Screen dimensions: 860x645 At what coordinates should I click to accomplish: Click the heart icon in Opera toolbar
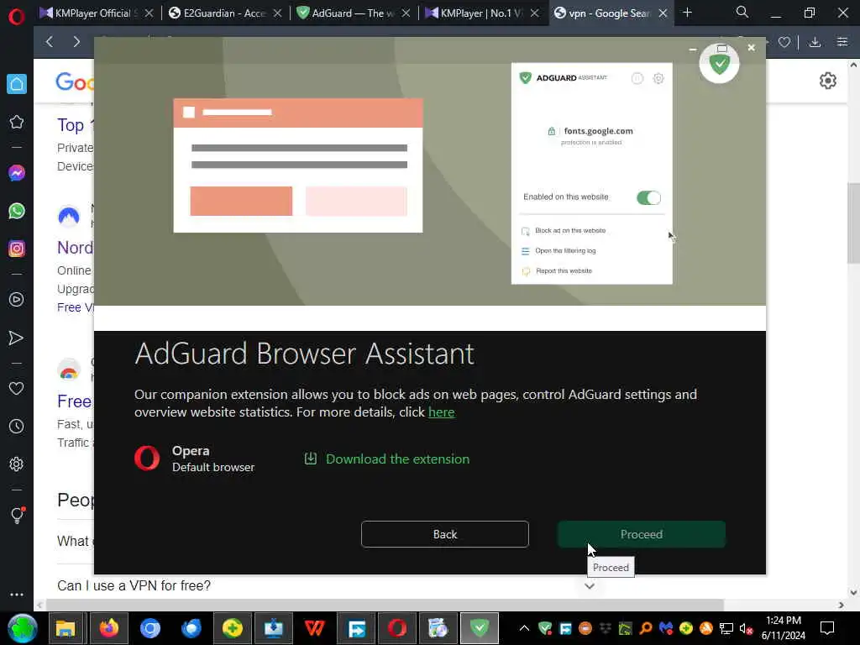[x=784, y=42]
